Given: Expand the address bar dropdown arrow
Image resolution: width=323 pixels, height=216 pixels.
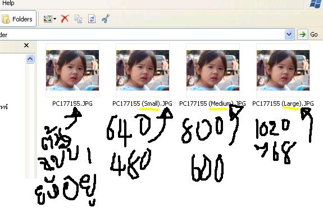Looking at the screenshot, I should [289, 34].
